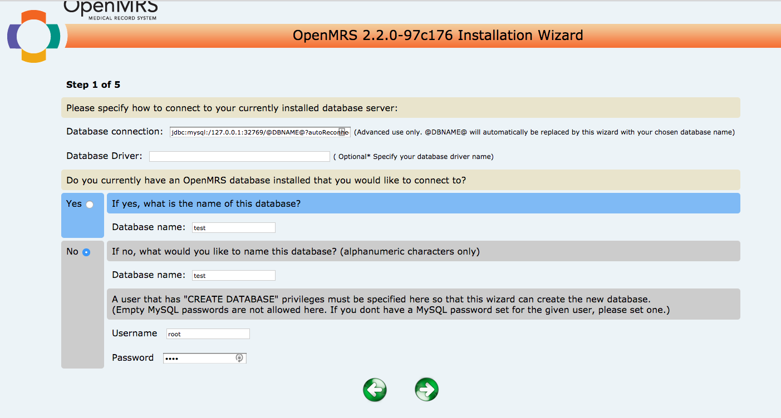Viewport: 781px width, 418px height.
Task: Click the No label text
Action: coord(72,252)
